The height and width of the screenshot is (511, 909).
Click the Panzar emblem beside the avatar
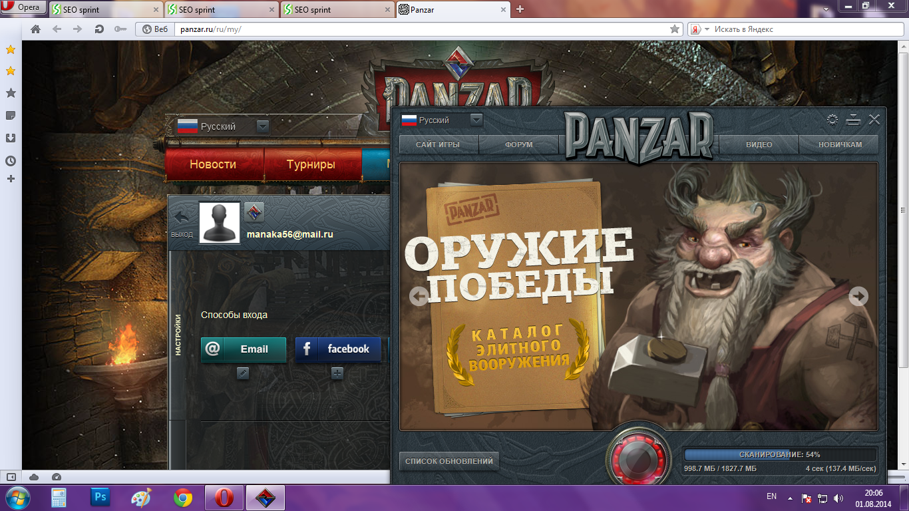(x=254, y=212)
